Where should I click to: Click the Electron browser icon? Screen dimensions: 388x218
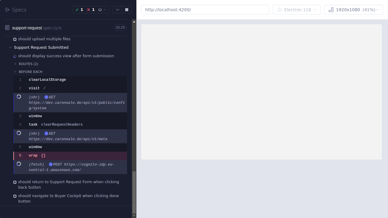[x=279, y=9]
